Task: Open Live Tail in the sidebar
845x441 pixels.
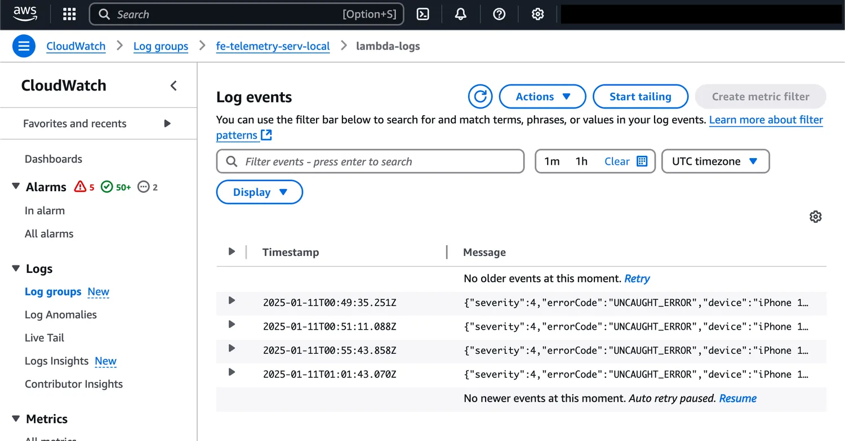Action: (x=45, y=337)
